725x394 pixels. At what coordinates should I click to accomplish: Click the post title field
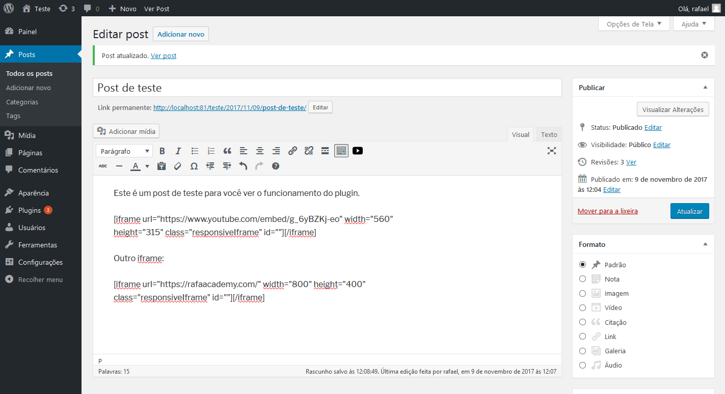tap(327, 88)
